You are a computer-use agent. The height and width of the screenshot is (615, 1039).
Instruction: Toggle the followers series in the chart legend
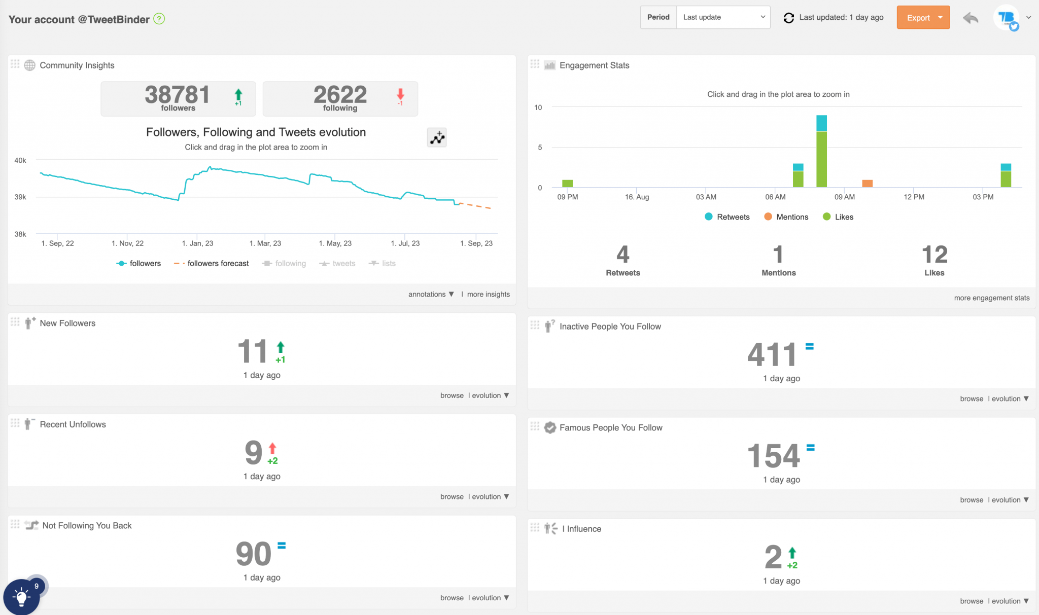click(x=138, y=263)
